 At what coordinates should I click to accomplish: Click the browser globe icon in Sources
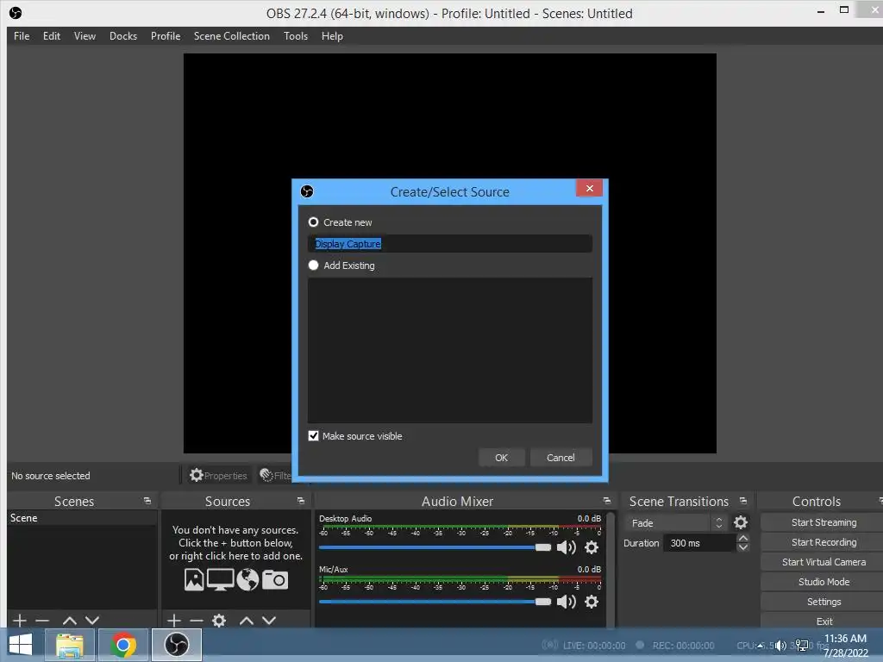click(247, 580)
